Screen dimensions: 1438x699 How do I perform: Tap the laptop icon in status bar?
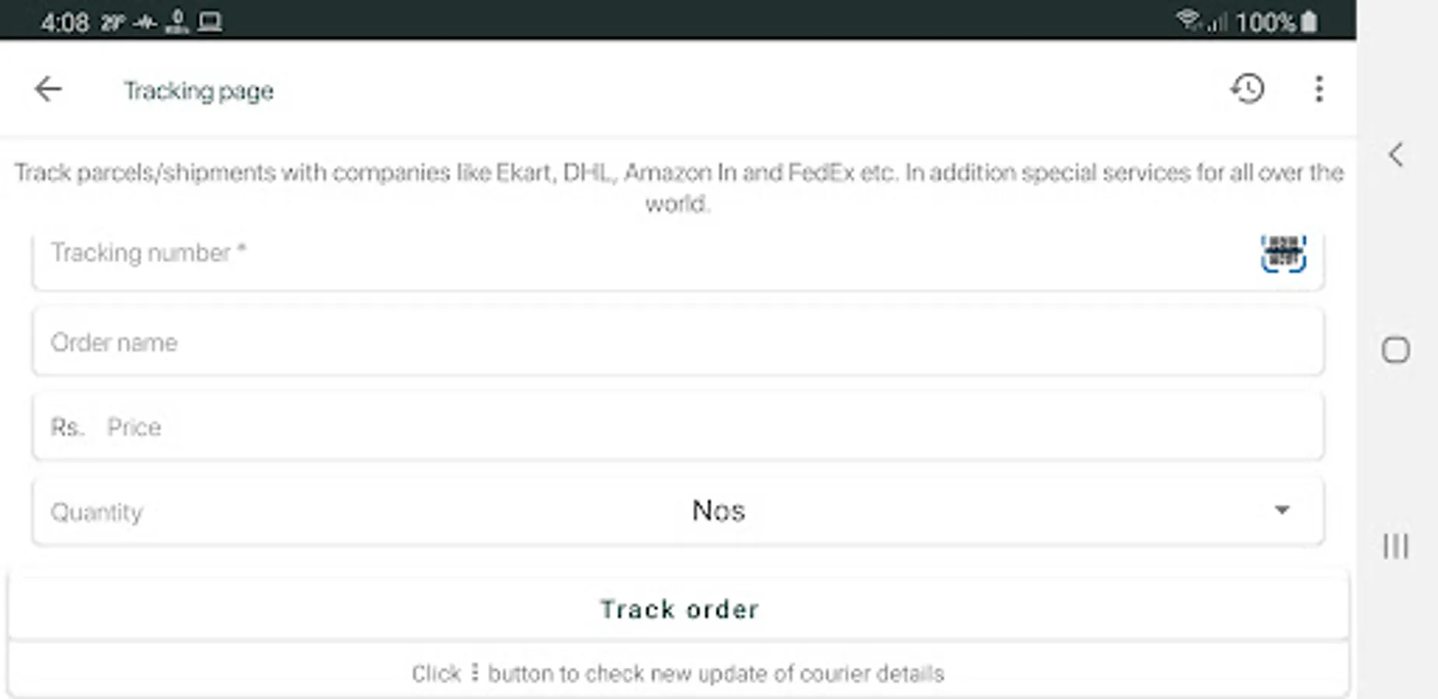click(x=210, y=22)
